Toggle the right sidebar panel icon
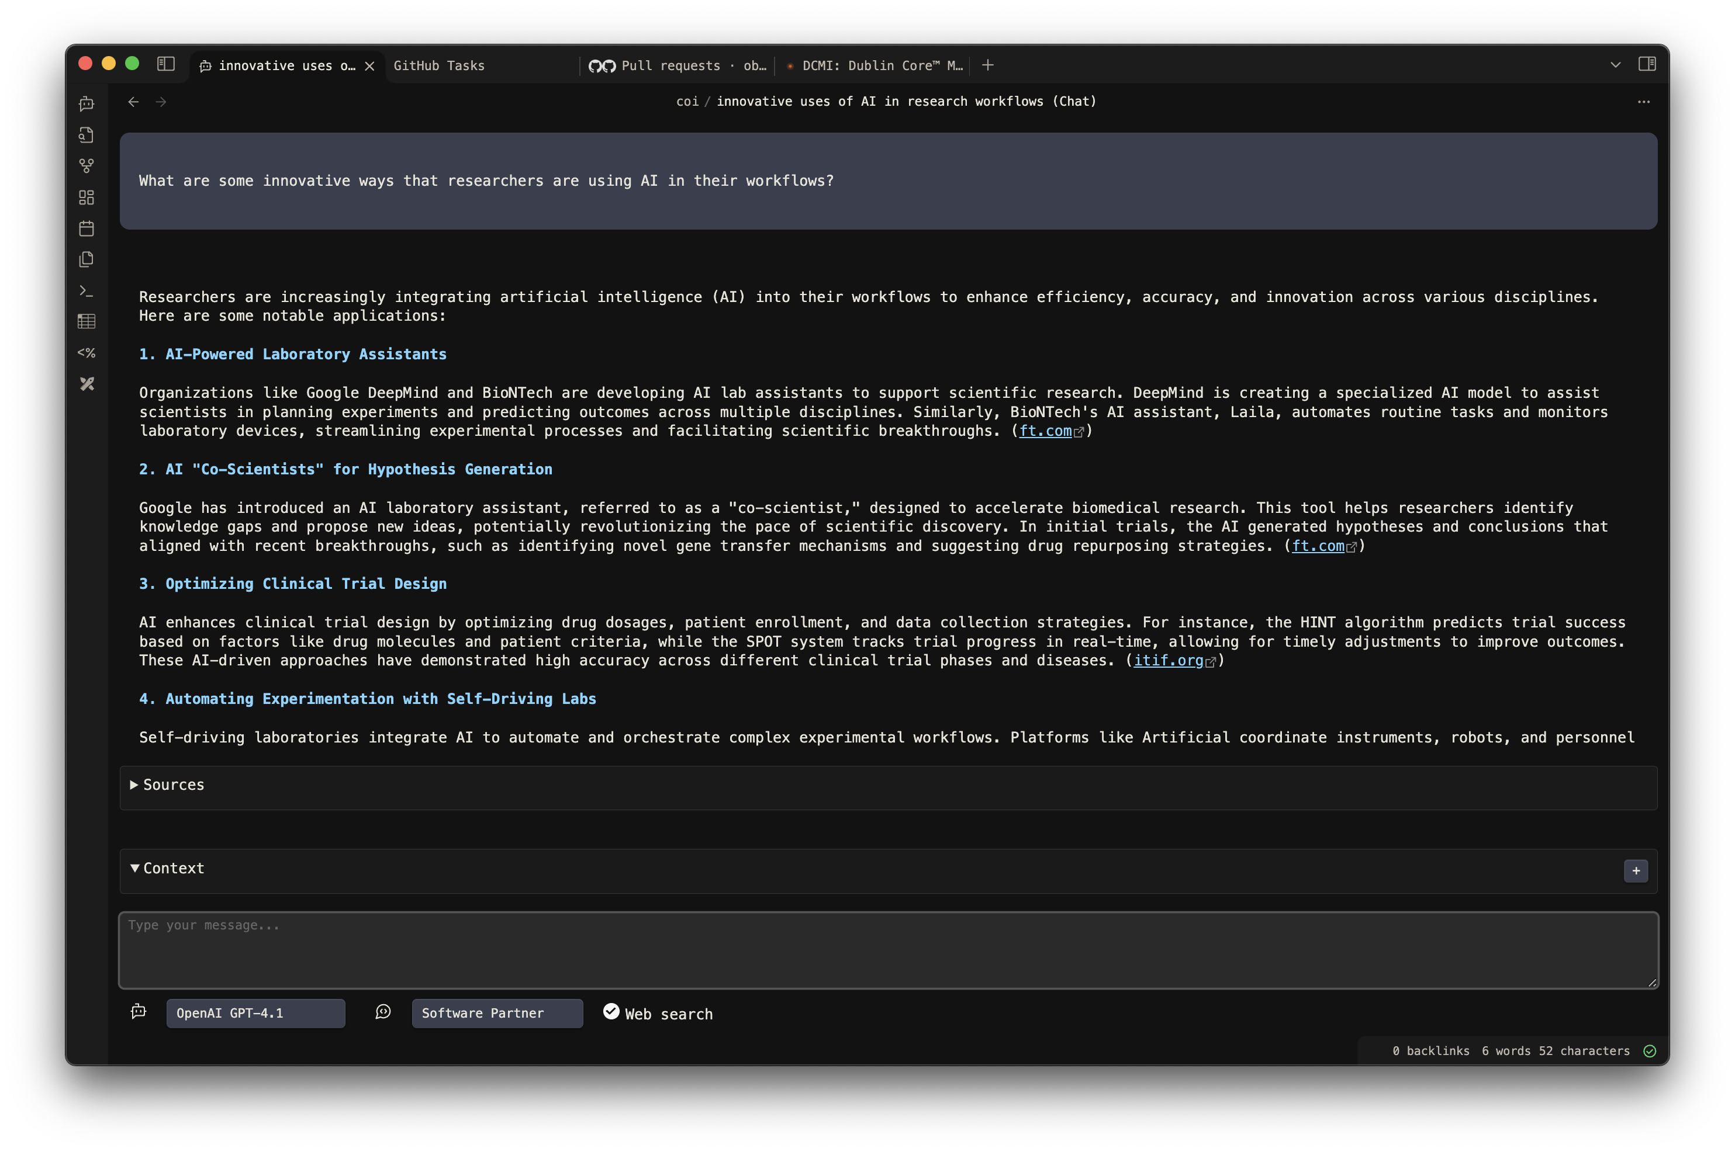 (1647, 65)
